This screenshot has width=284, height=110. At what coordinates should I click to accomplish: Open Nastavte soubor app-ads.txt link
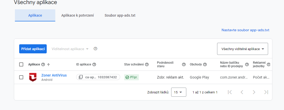[x=245, y=30]
